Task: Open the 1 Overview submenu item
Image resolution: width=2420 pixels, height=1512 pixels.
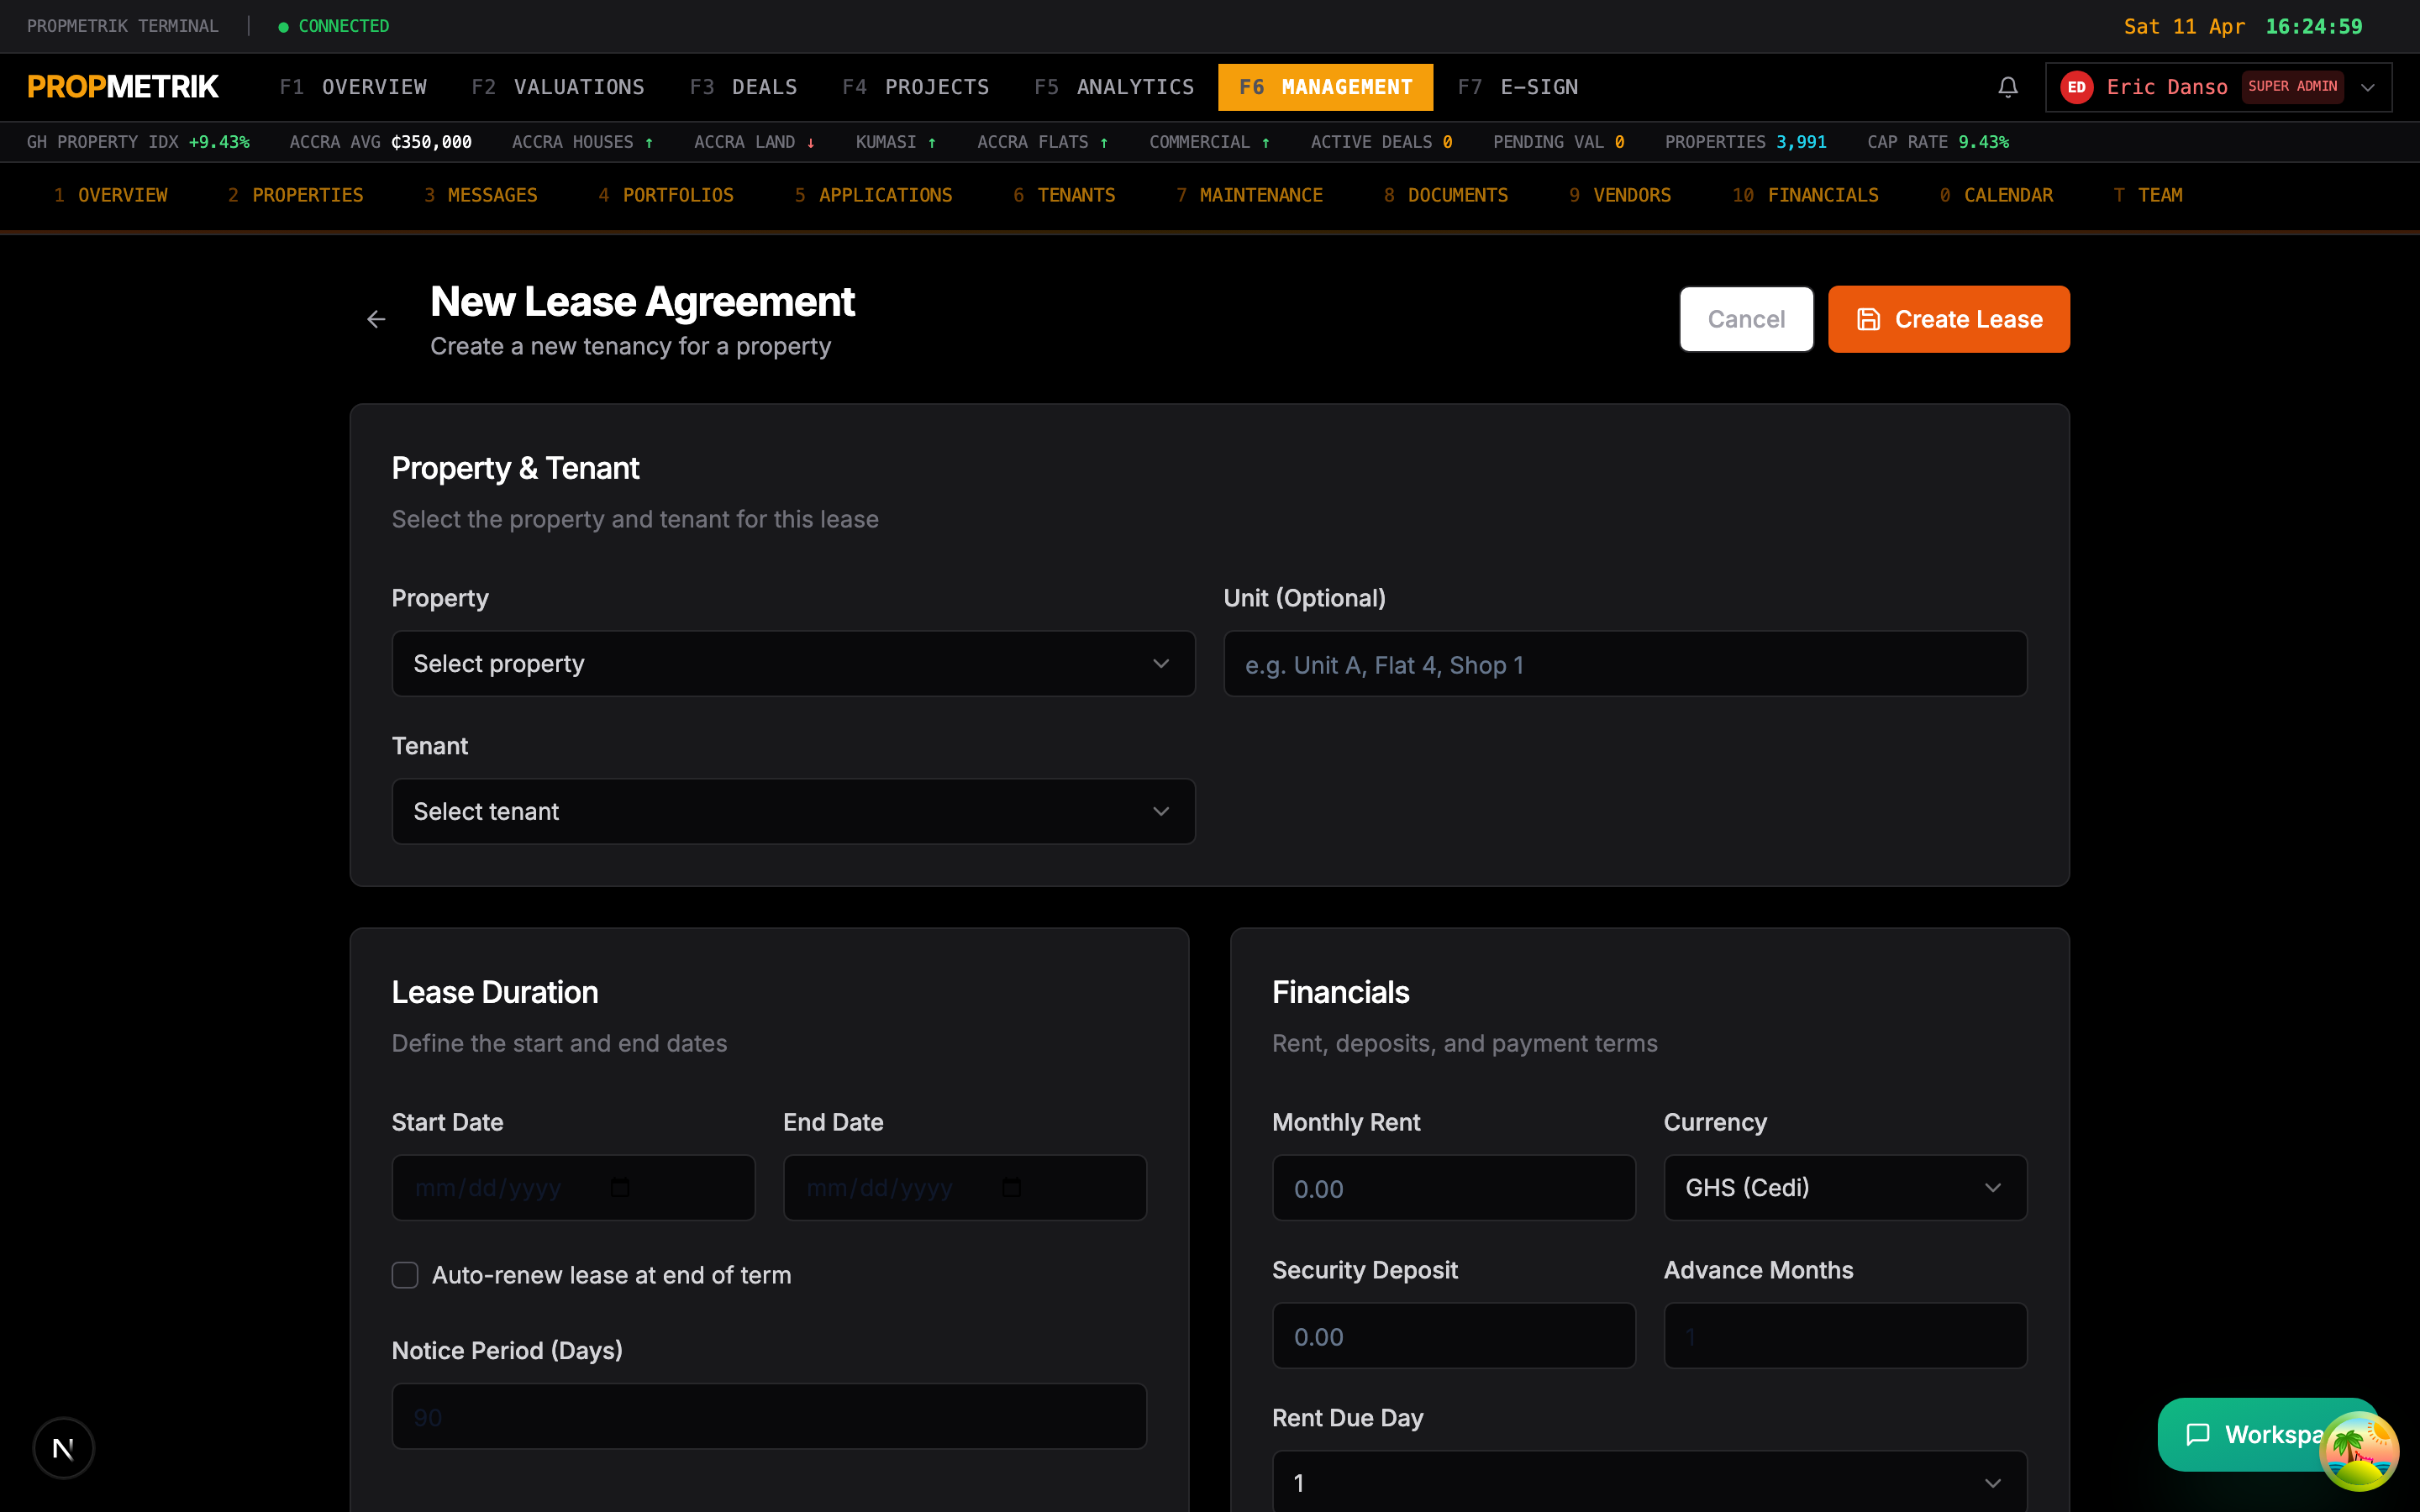Action: click(x=111, y=195)
